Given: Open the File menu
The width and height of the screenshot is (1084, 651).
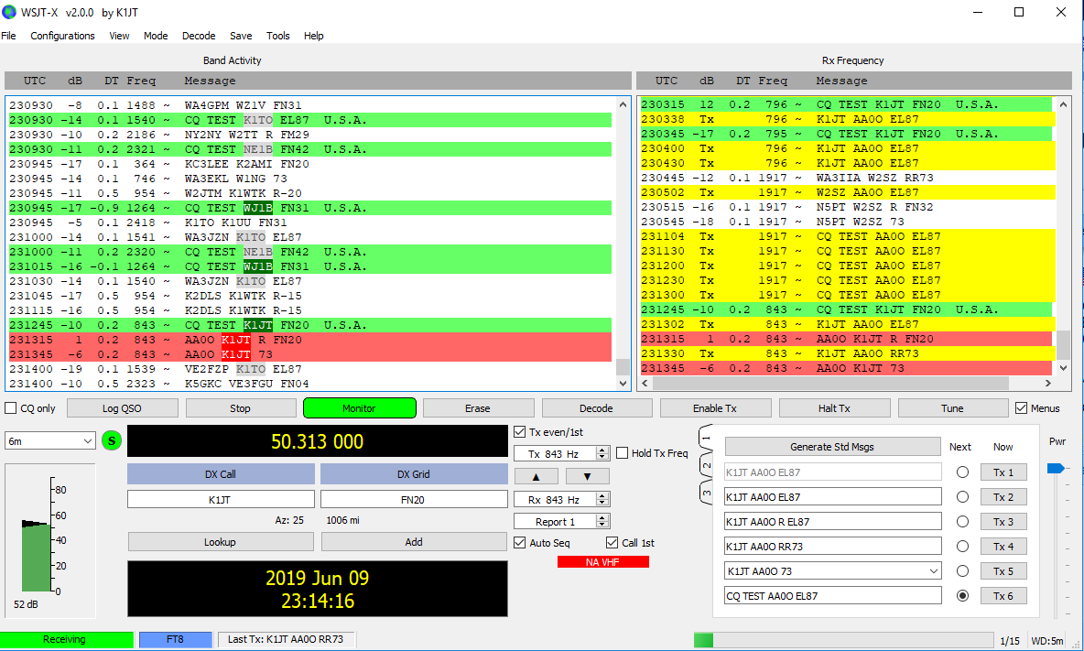Looking at the screenshot, I should pyautogui.click(x=9, y=36).
